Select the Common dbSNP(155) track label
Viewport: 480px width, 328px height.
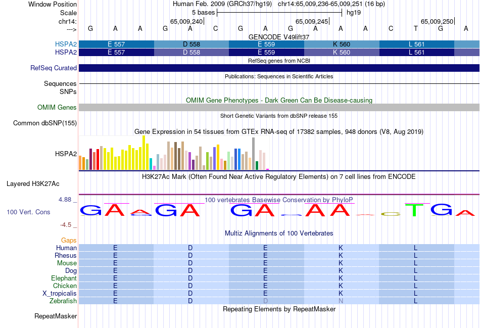coord(45,123)
